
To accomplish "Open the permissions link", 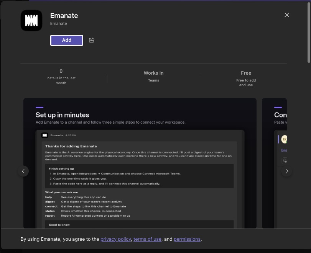I will pyautogui.click(x=187, y=239).
